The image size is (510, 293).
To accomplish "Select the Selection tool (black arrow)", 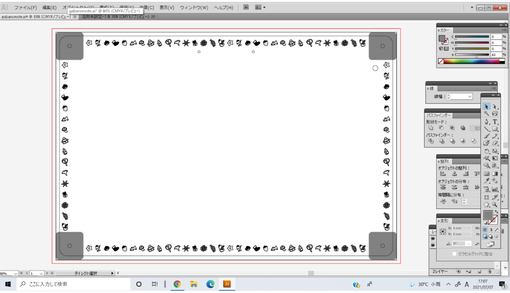I will [x=486, y=107].
